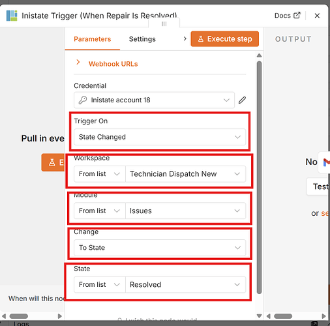
Task: Click the Docs external-link arrow icon
Action: pyautogui.click(x=297, y=15)
